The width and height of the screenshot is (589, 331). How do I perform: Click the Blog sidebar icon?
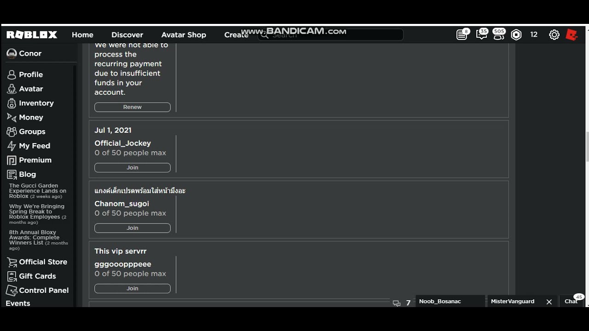(12, 174)
